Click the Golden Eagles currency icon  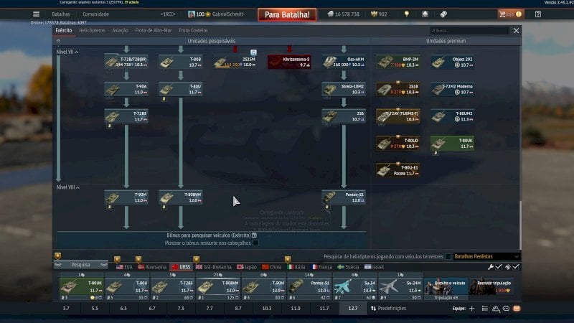pyautogui.click(x=374, y=14)
